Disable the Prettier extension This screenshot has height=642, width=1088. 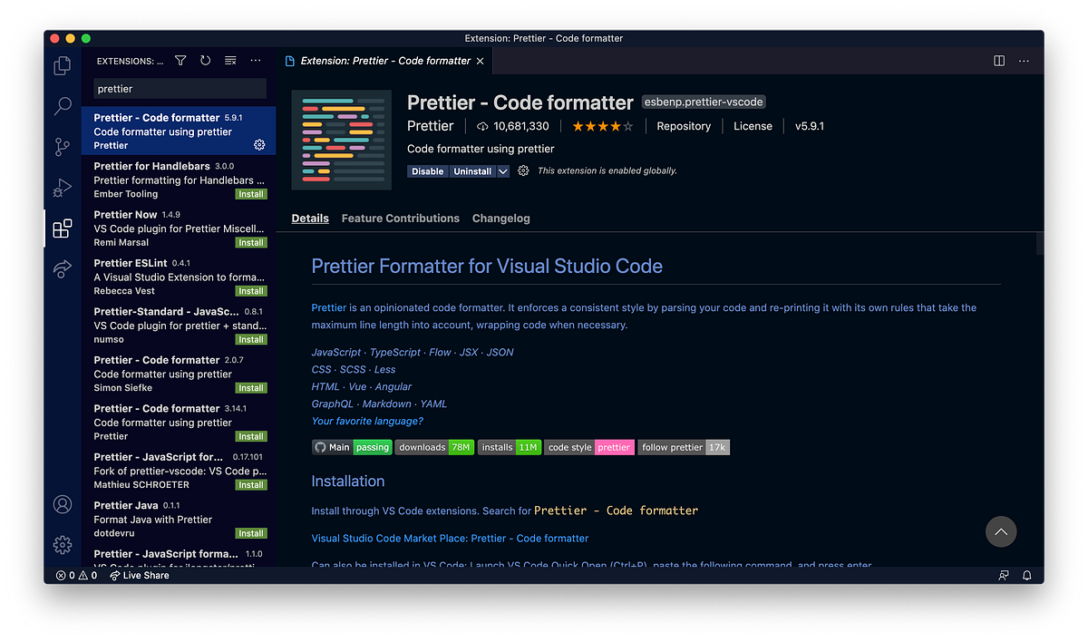pyautogui.click(x=427, y=170)
